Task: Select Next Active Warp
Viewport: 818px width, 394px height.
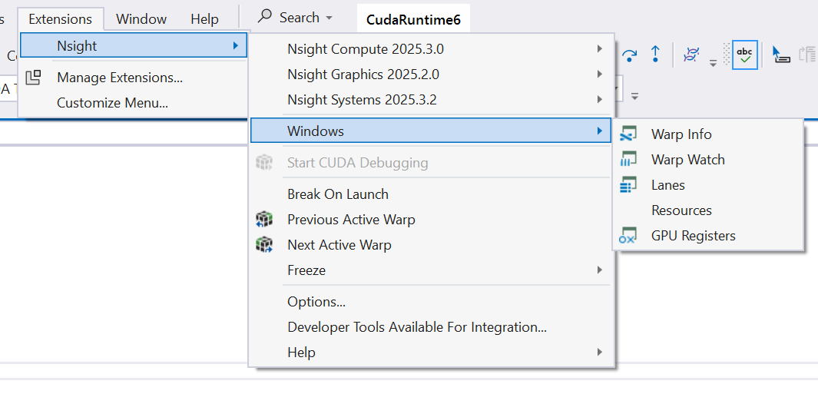Action: coord(431,245)
